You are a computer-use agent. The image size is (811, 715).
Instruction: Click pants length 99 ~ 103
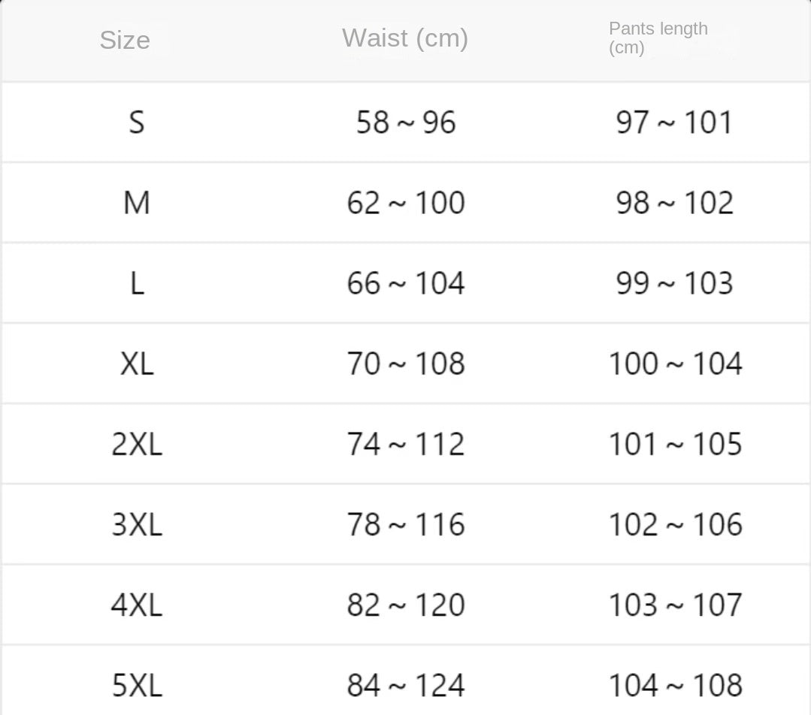click(674, 283)
